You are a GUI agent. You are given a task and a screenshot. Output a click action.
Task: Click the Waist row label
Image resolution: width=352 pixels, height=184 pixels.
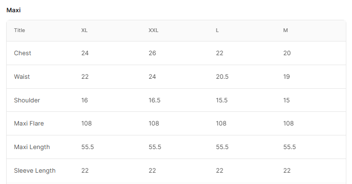click(22, 76)
